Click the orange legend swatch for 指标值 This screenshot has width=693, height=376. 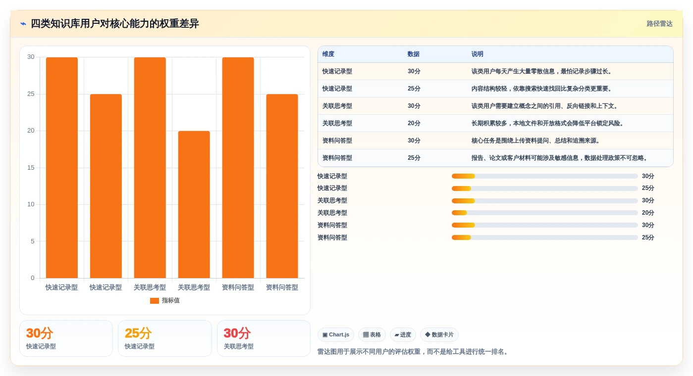[x=155, y=301]
